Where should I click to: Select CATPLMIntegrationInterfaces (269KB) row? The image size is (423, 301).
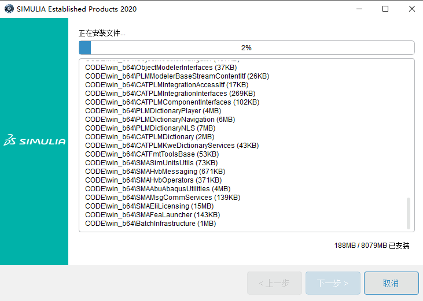pos(170,94)
